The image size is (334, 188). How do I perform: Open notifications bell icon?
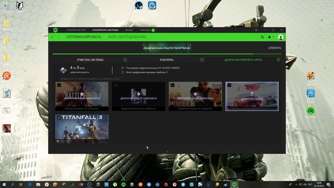click(269, 37)
